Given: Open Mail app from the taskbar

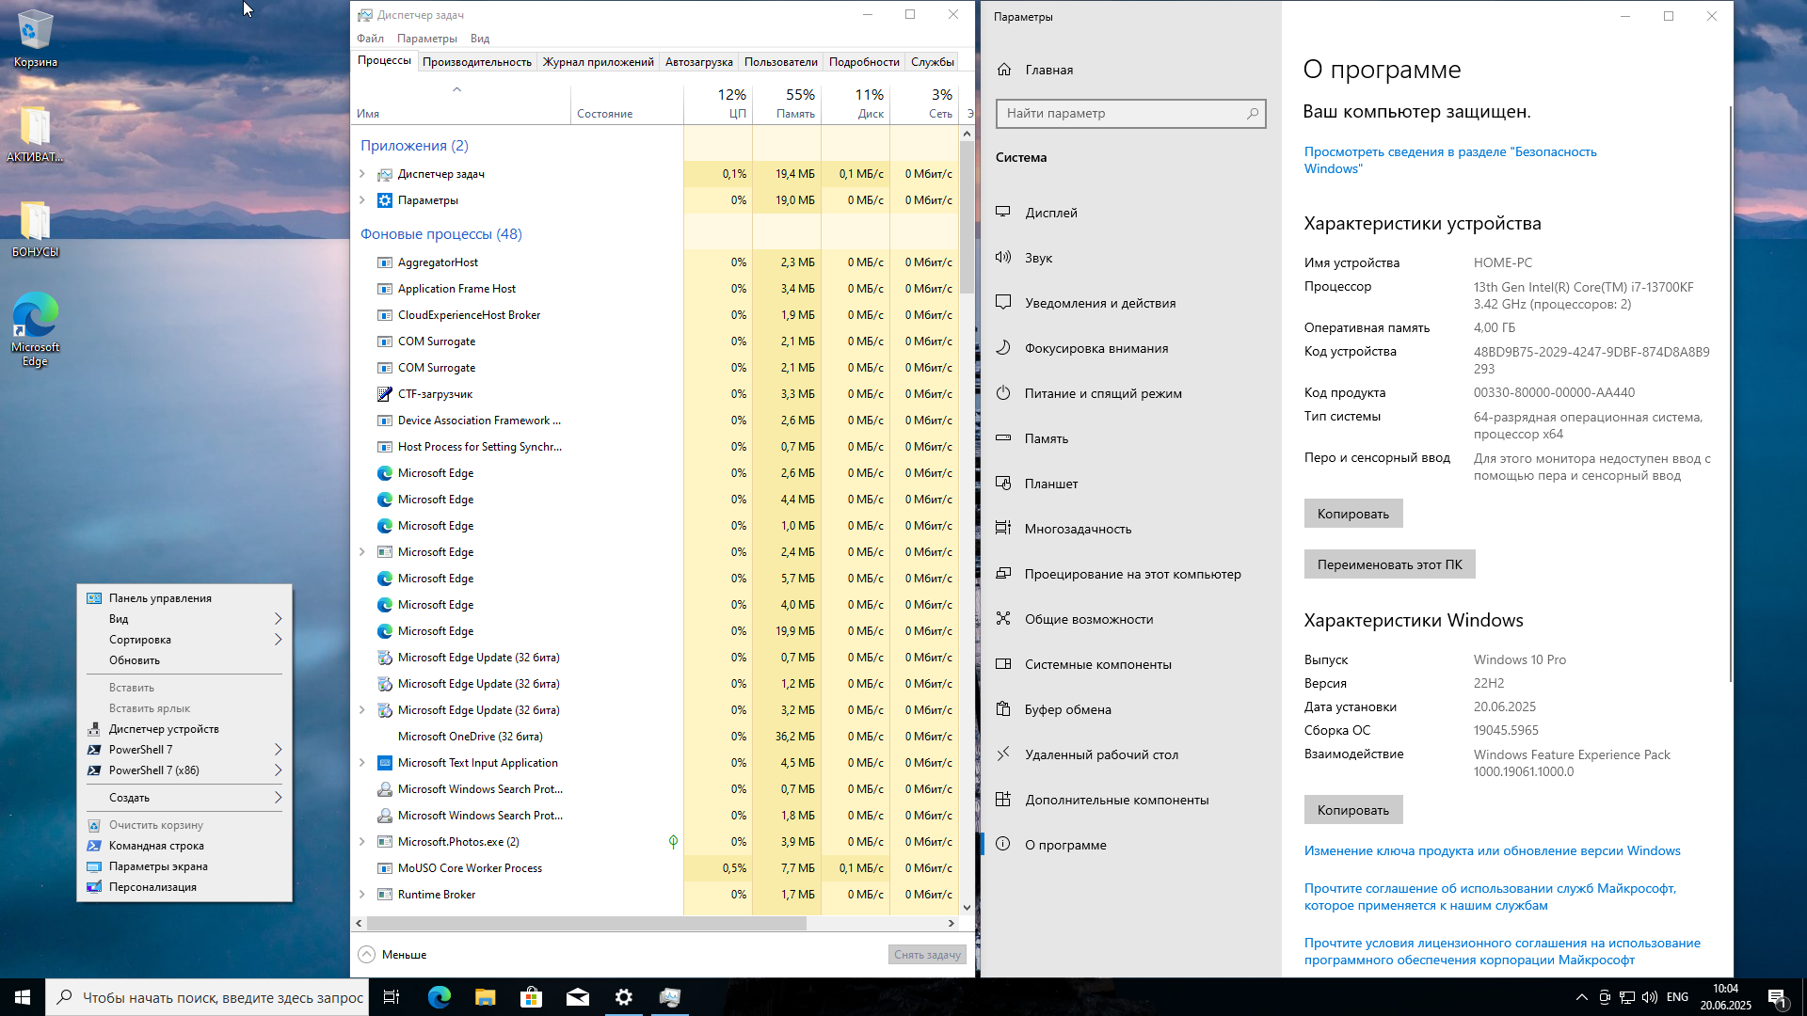Looking at the screenshot, I should coord(577,997).
